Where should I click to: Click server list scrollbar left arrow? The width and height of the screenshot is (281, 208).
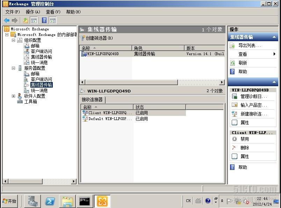82,82
